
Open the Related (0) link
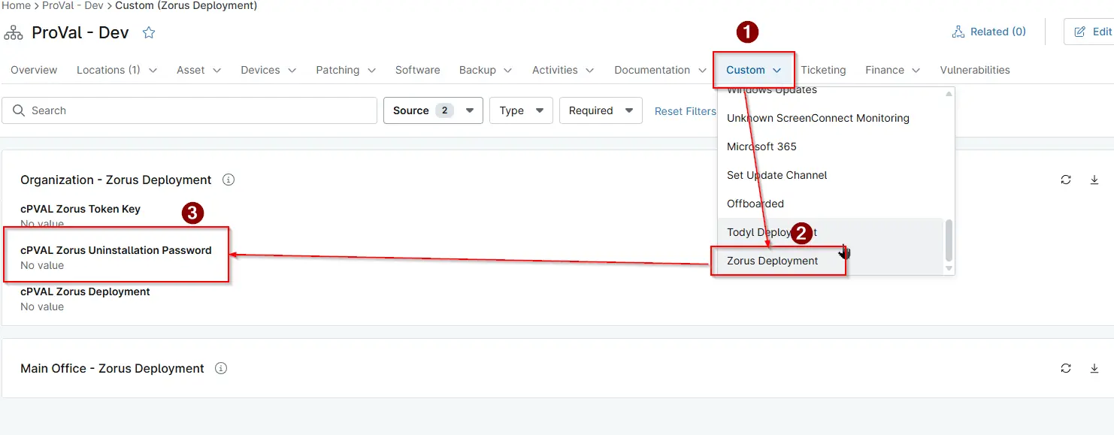pyautogui.click(x=988, y=32)
